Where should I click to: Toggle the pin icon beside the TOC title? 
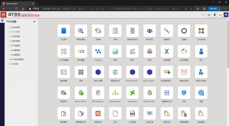(x=34, y=22)
